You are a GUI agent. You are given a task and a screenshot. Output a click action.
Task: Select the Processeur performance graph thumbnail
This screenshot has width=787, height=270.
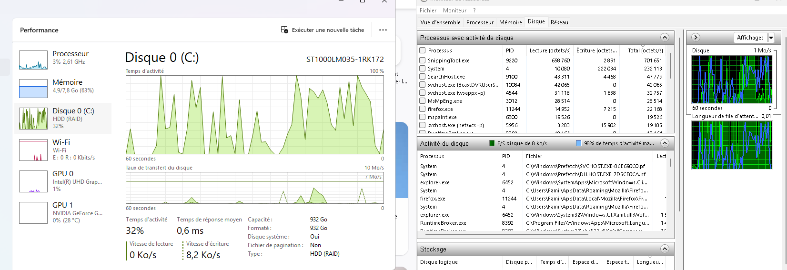(x=33, y=60)
